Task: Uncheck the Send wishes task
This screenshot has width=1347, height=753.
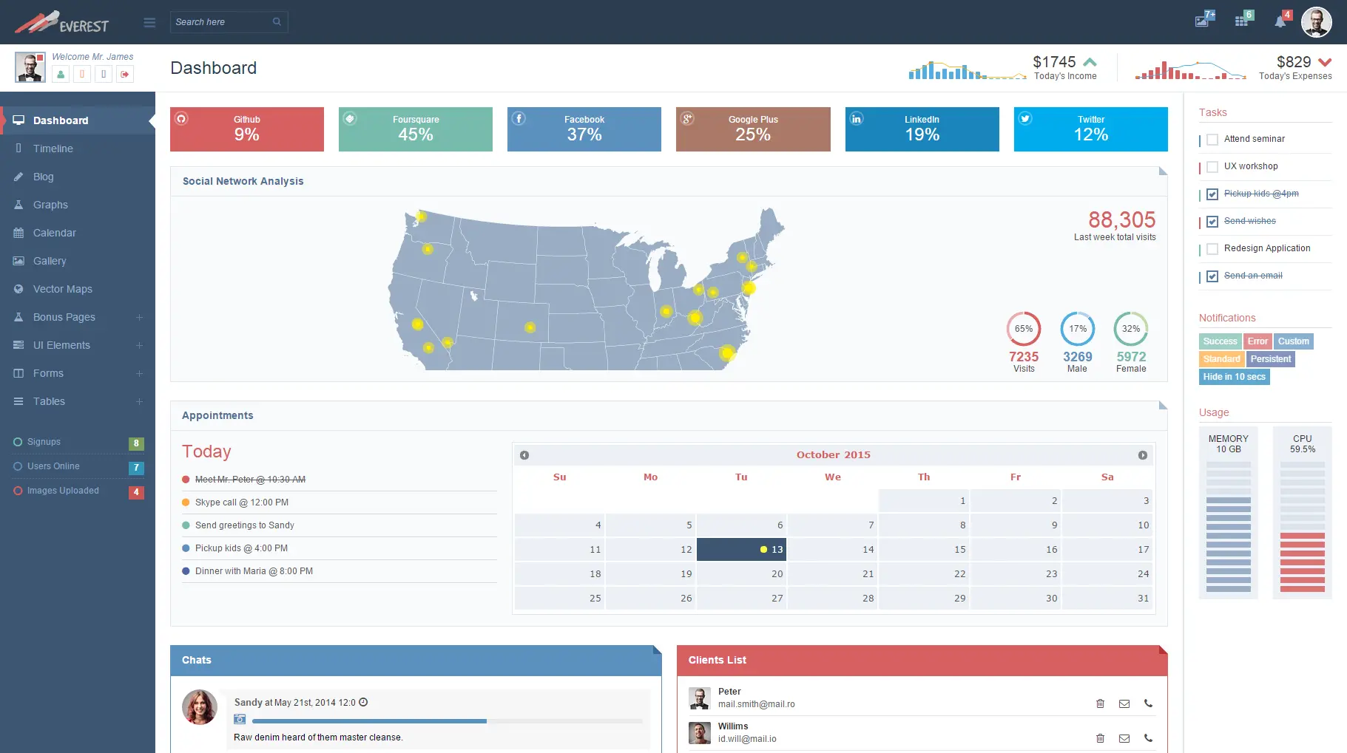Action: pos(1212,222)
